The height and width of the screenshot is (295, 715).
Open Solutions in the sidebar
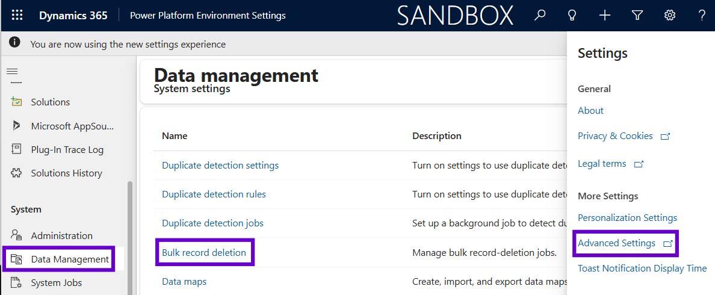coord(50,102)
